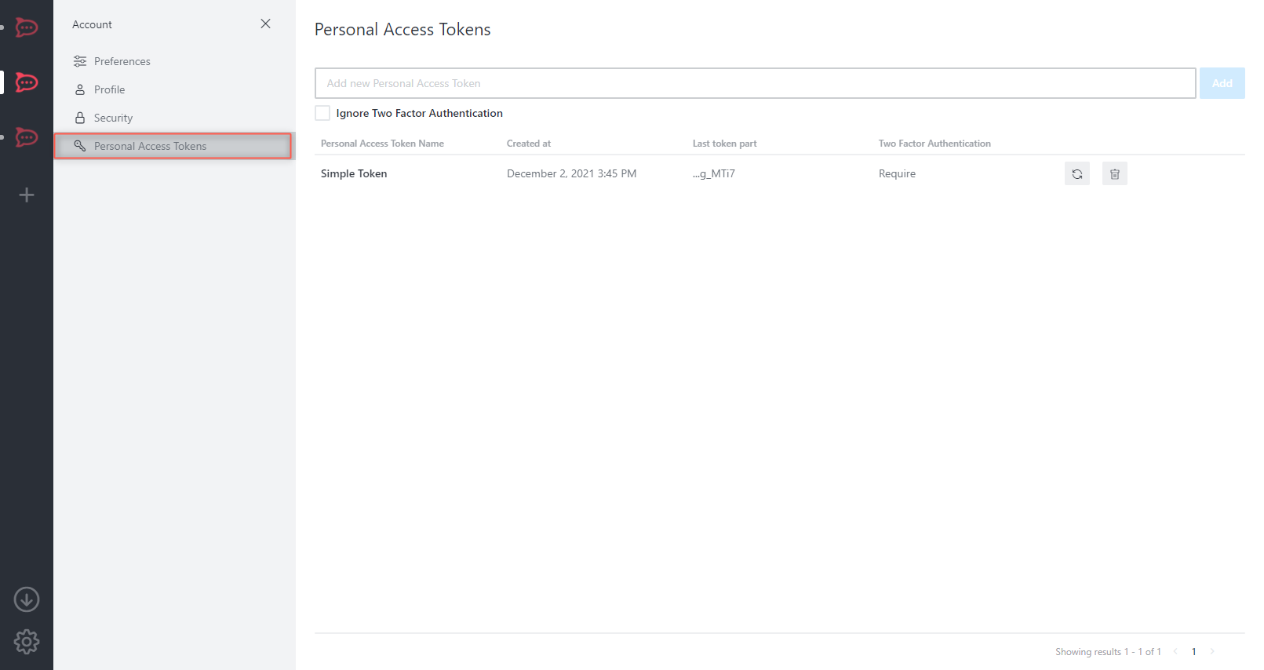
Task: Select the Simple Token name cell
Action: point(354,173)
